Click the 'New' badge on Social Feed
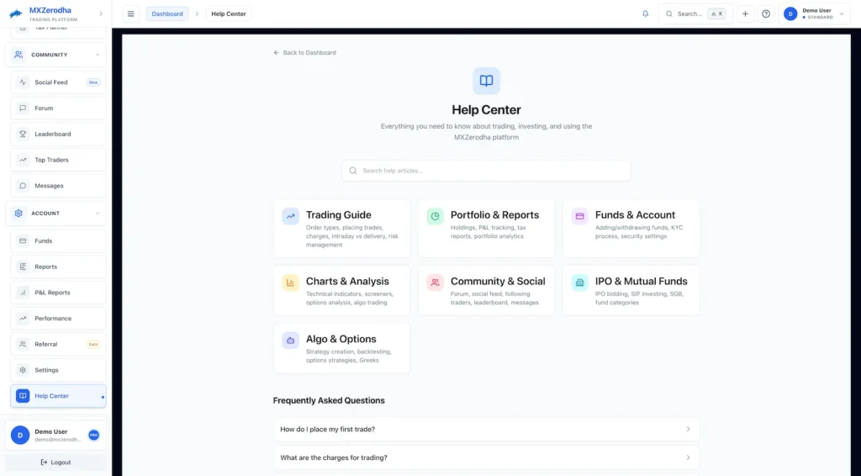The height and width of the screenshot is (476, 861). 93,82
